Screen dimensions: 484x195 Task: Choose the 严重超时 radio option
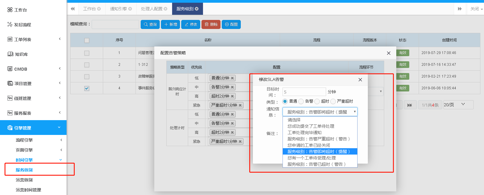pyautogui.click(x=333, y=101)
